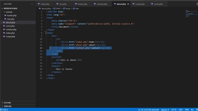Click line number 13 in the gutter
Image resolution: width=198 pixels, height=111 pixels.
41,48
